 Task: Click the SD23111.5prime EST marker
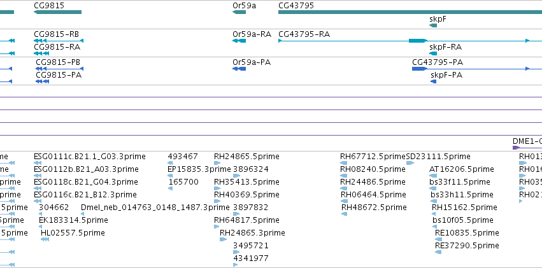pyautogui.click(x=410, y=163)
